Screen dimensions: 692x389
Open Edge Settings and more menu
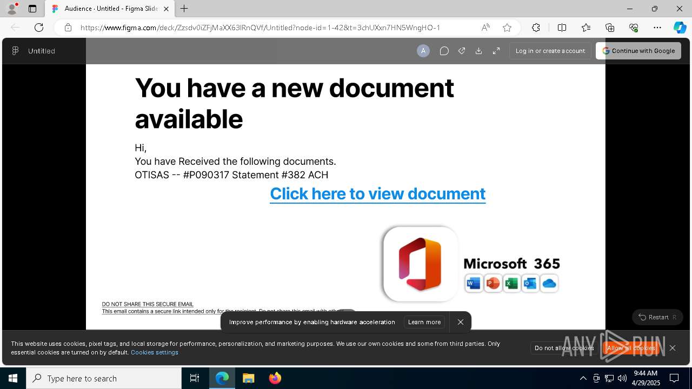[x=657, y=28]
